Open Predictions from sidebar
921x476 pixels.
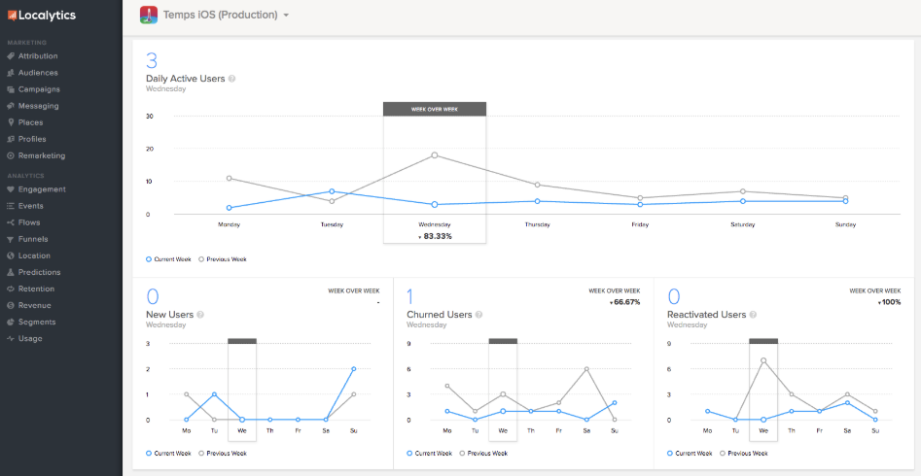pos(39,272)
